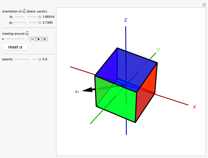
Task: Expand the θ1 slider controls
Action: (40, 17)
